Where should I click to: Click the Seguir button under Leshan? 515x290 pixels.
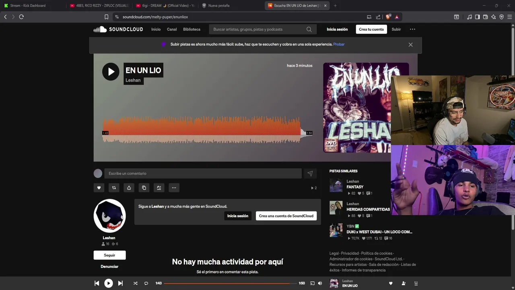(x=109, y=255)
